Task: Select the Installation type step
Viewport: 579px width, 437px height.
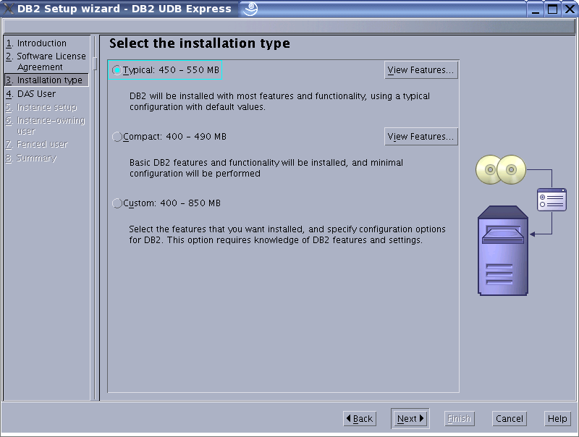Action: (46, 80)
